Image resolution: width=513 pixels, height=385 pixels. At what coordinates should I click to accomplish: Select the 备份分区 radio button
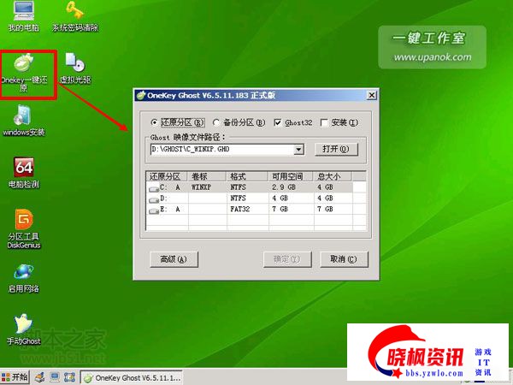(216, 121)
